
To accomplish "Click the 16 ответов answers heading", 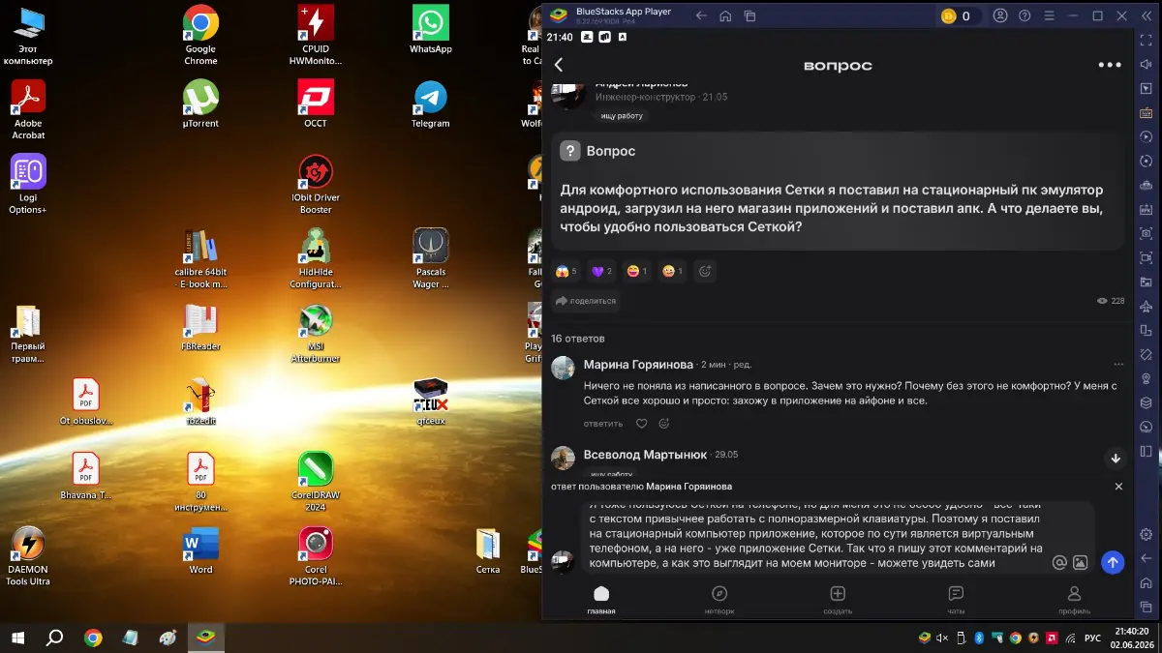I will 578,339.
